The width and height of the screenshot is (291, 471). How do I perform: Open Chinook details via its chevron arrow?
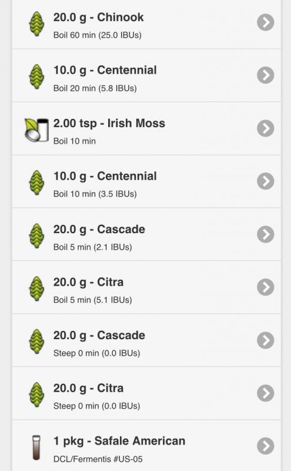pyautogui.click(x=266, y=22)
